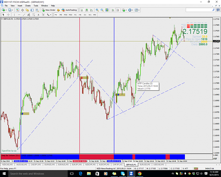Zoom out of the chart
The width and height of the screenshot is (221, 177).
pyautogui.click(x=102, y=10)
